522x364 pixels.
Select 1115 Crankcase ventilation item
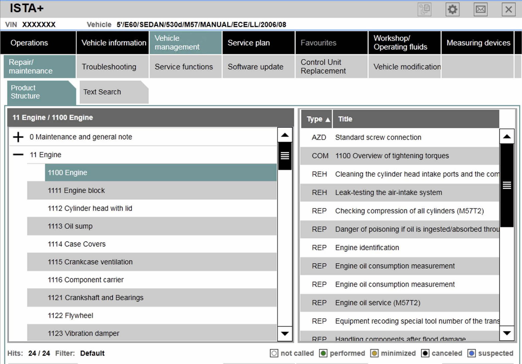point(152,262)
